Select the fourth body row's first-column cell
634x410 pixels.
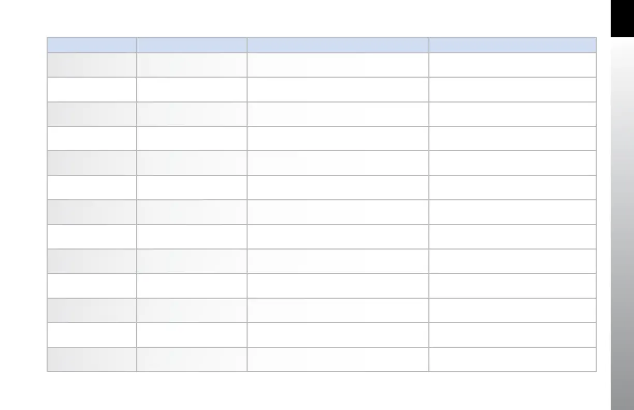92,138
